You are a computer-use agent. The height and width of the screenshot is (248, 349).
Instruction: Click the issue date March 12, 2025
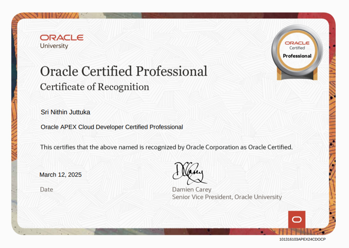pos(60,175)
